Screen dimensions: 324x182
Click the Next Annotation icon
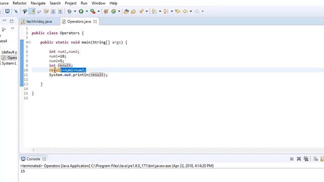153,11
